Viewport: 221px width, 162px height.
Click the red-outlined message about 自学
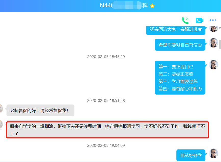click(107, 130)
